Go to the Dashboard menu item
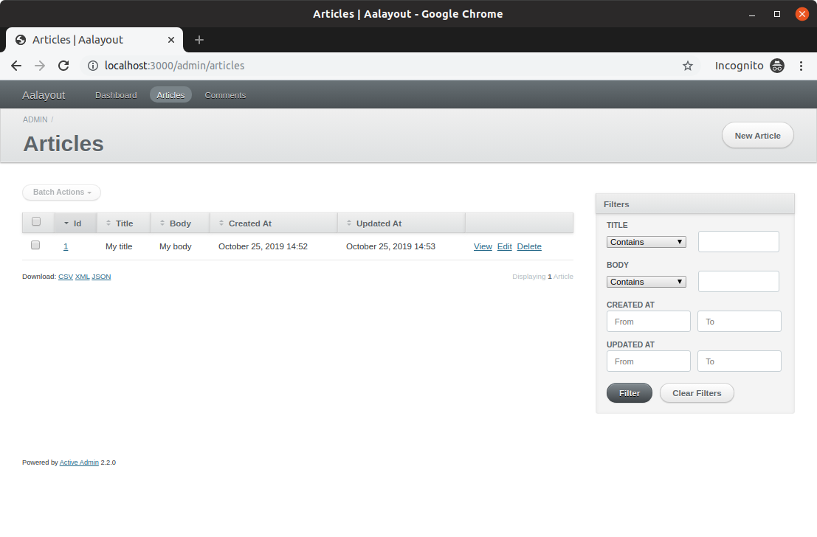The image size is (817, 537). pyautogui.click(x=116, y=95)
